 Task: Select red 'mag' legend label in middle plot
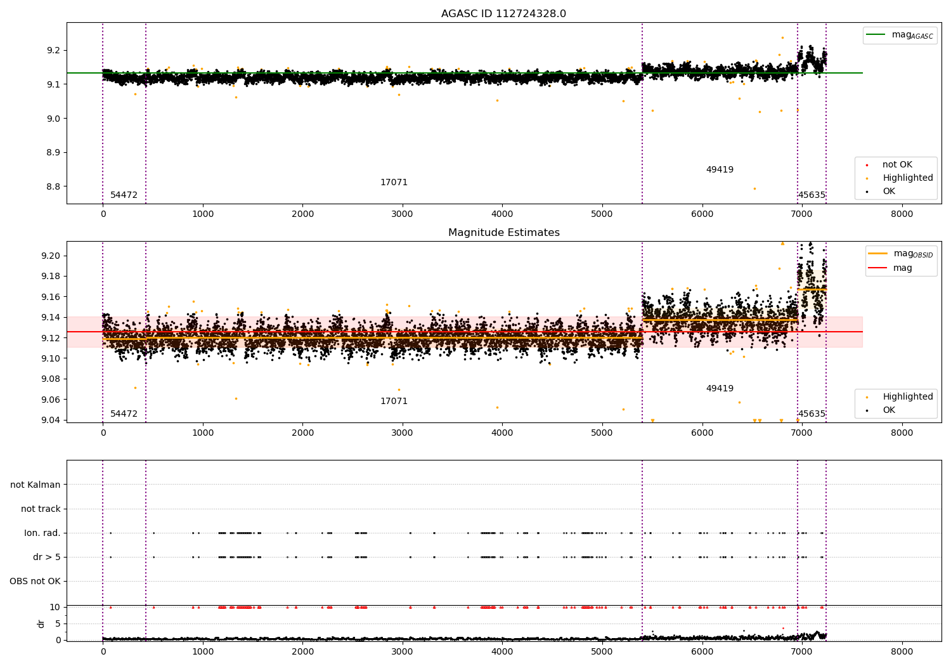pyautogui.click(x=903, y=268)
